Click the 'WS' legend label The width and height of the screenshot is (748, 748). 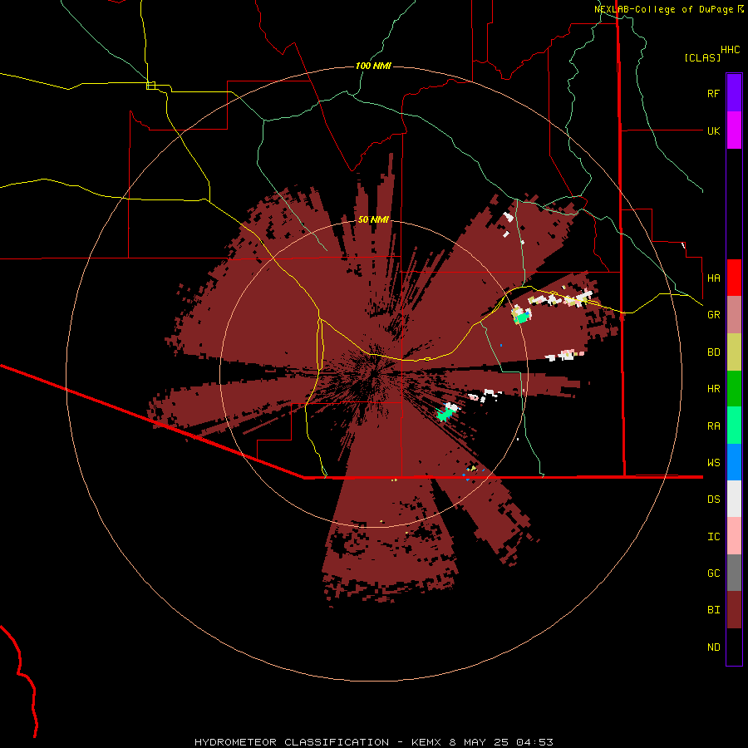coord(713,462)
